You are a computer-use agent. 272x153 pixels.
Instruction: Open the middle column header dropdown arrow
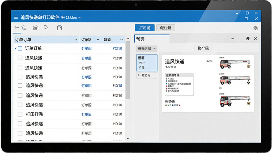(x=98, y=40)
